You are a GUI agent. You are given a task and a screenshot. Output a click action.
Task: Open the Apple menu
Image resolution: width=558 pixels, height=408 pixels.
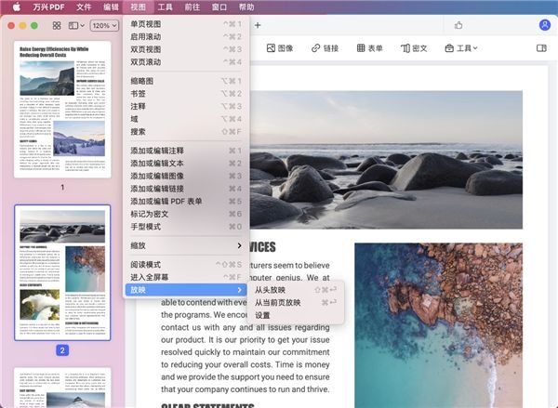pos(17,7)
